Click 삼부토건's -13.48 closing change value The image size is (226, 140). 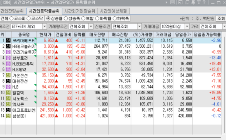tap(215, 58)
